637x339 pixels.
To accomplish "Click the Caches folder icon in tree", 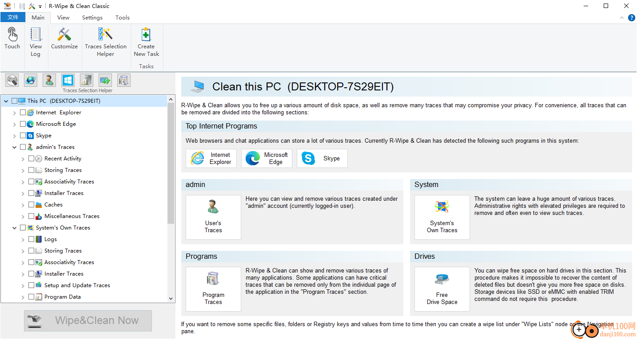I will pos(39,205).
